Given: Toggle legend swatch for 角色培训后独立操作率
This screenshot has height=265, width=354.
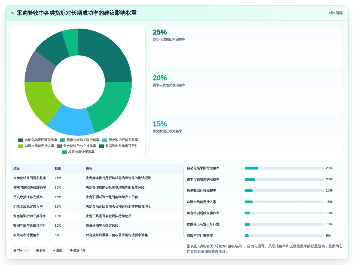Looking at the screenshot, I should click(59, 146).
